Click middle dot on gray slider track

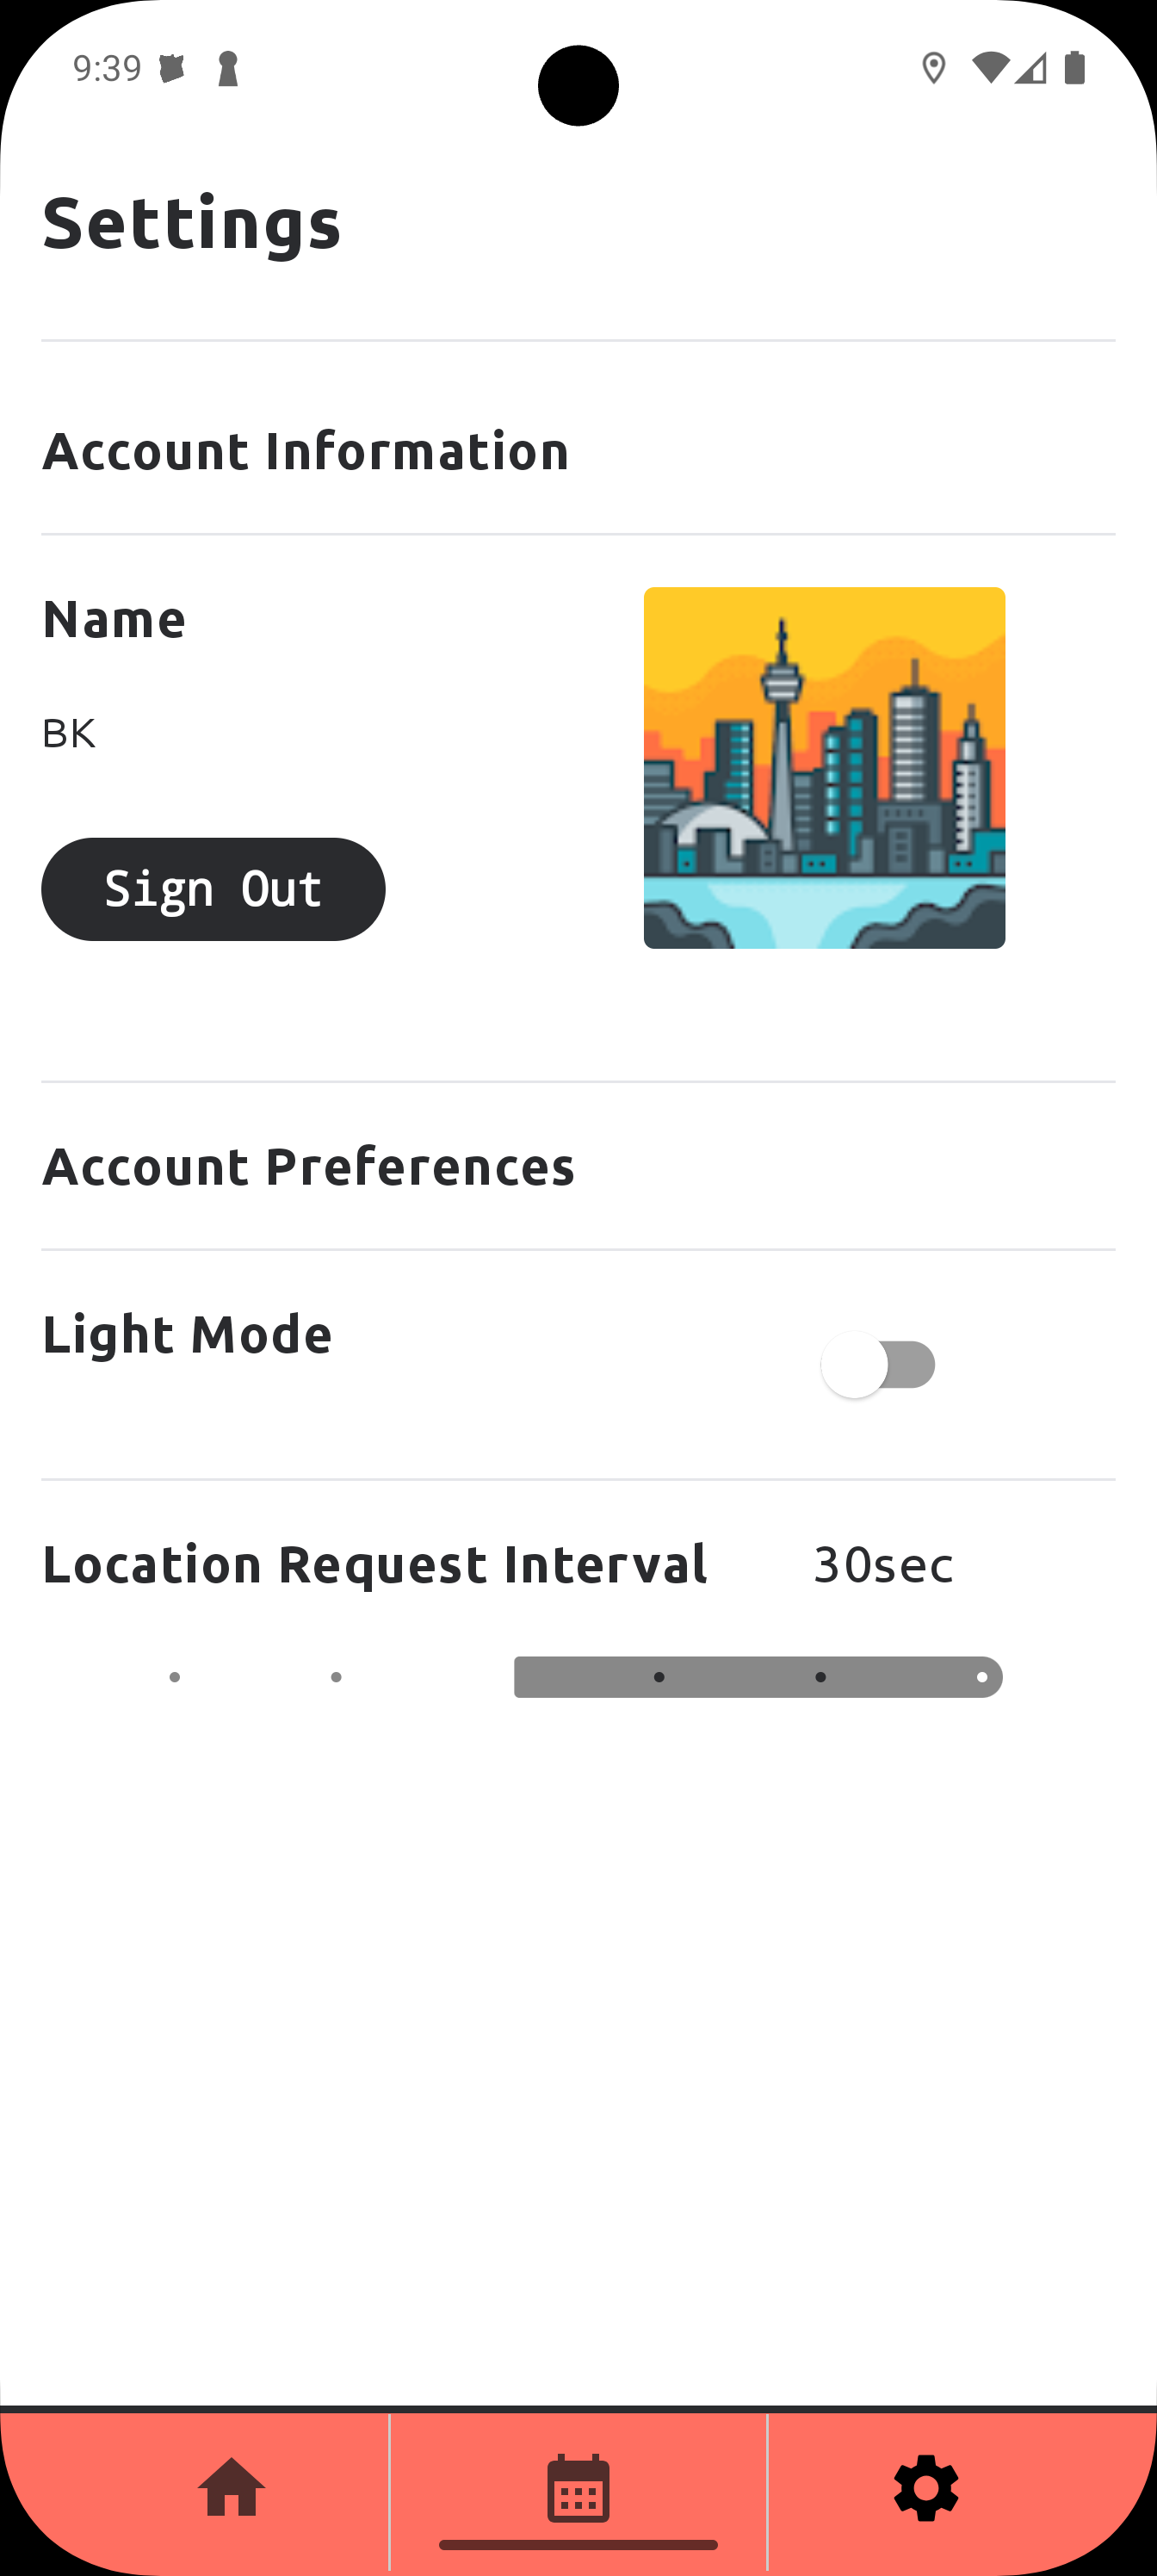coord(820,1677)
